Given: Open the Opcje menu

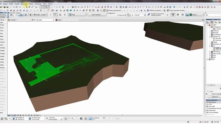Looking at the screenshot, I should click(x=31, y=4).
